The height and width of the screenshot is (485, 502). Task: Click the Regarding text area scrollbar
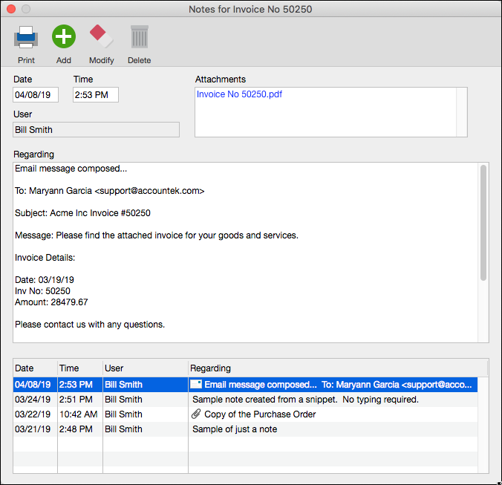point(483,223)
